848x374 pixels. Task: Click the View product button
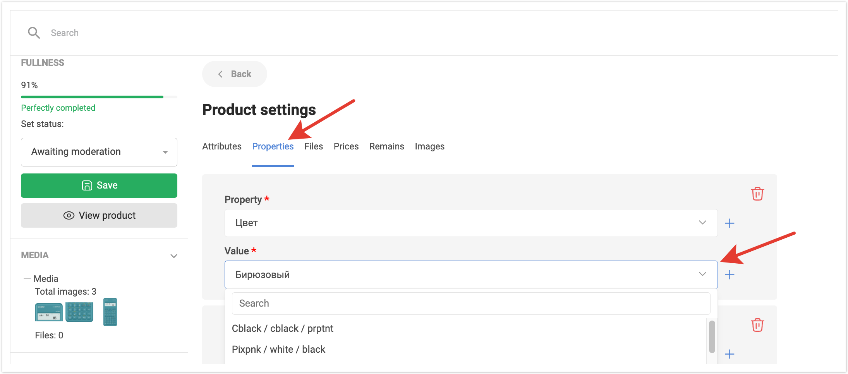99,216
